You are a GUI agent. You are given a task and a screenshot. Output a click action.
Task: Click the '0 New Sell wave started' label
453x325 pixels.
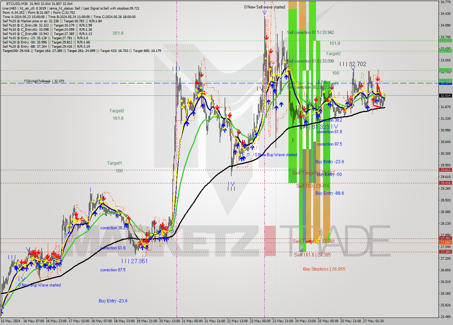point(265,7)
